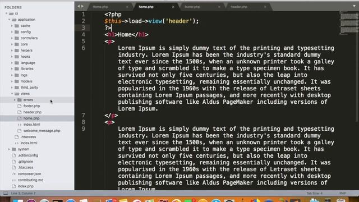Open welcome_message.php in sidebar
Screen dimensions: 359x202
(x=42, y=131)
